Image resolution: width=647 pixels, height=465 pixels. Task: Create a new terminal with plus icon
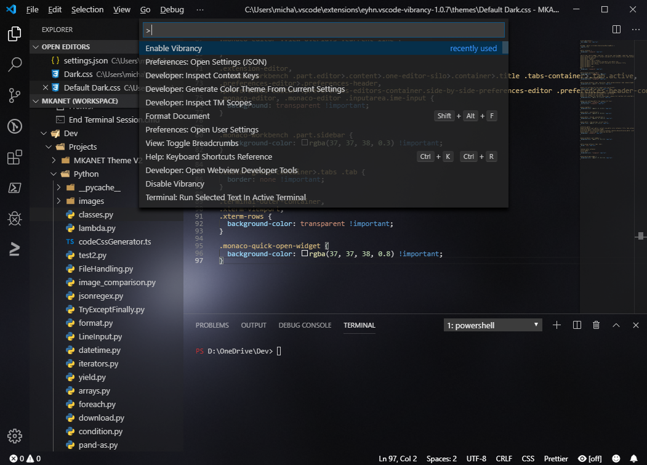pyautogui.click(x=557, y=325)
